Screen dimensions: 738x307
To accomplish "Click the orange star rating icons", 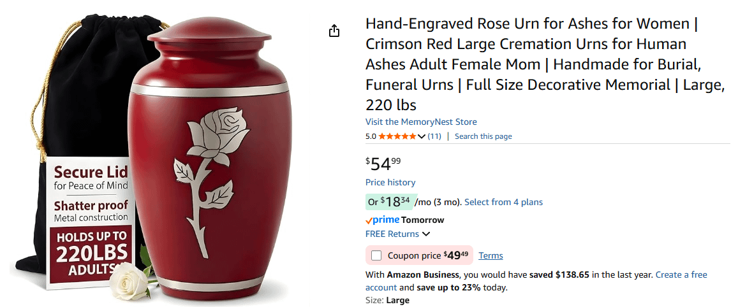I will tap(397, 136).
